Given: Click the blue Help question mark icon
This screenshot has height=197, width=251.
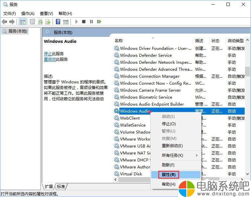Looking at the screenshot, I should [58, 22].
